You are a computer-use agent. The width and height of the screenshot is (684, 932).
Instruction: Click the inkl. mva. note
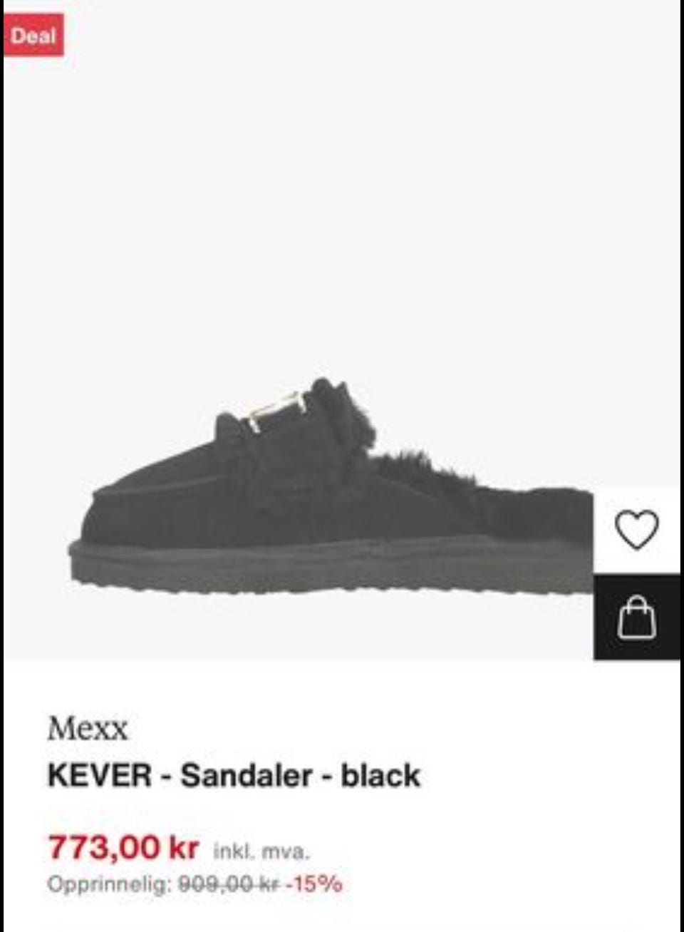coord(261,851)
